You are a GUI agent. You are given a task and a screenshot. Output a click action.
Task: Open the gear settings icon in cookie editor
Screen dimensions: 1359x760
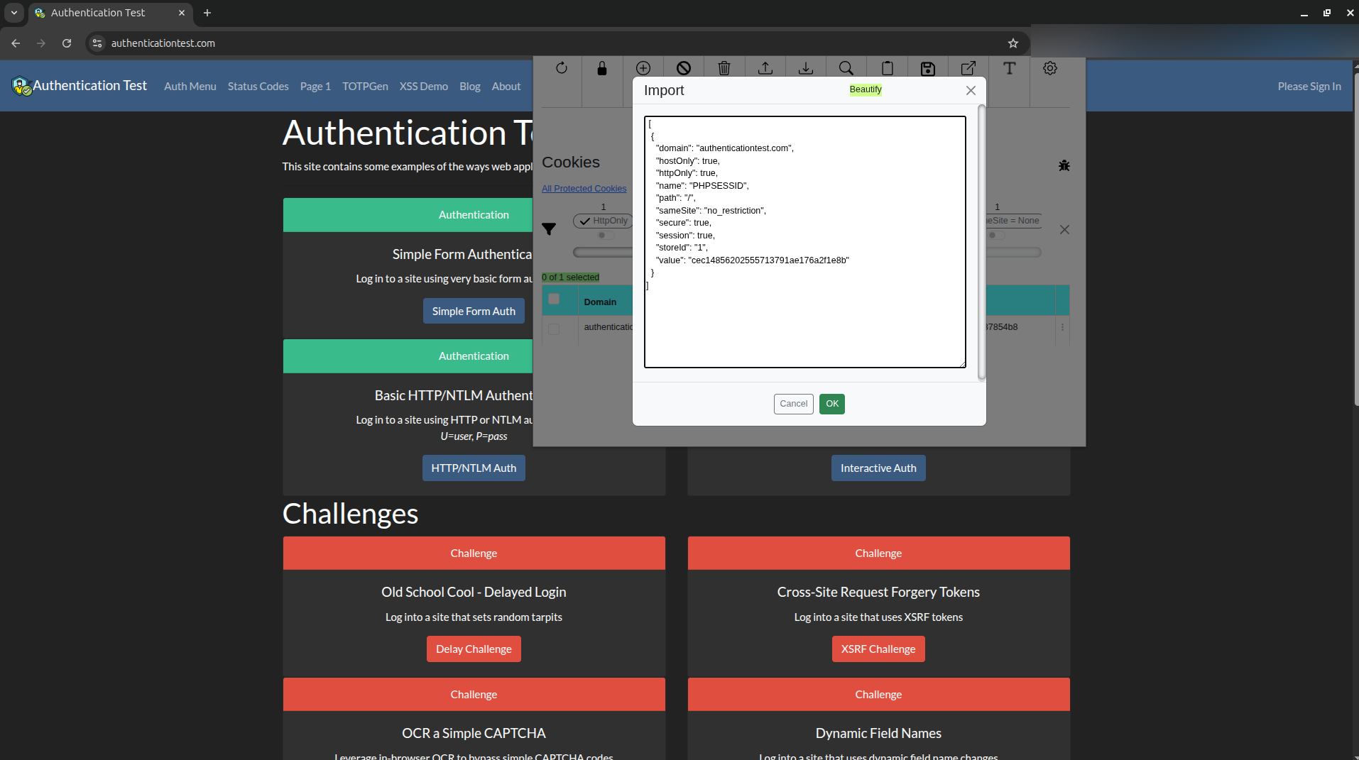[1049, 68]
